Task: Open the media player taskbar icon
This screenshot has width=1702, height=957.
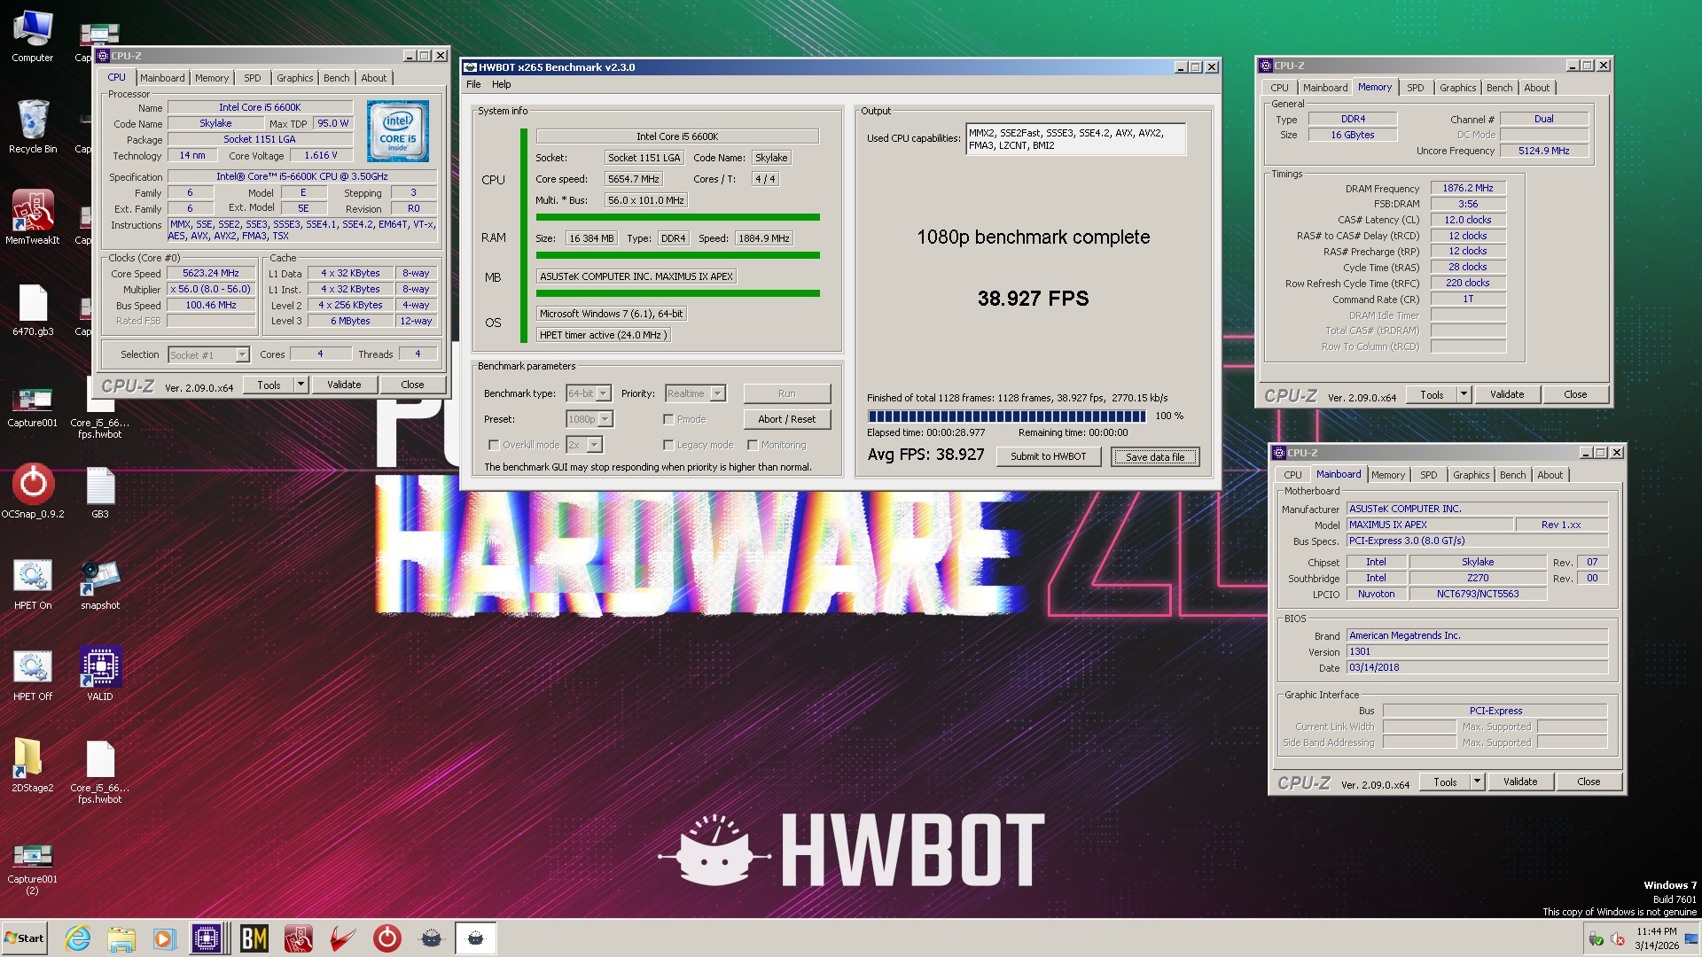Action: 164,938
